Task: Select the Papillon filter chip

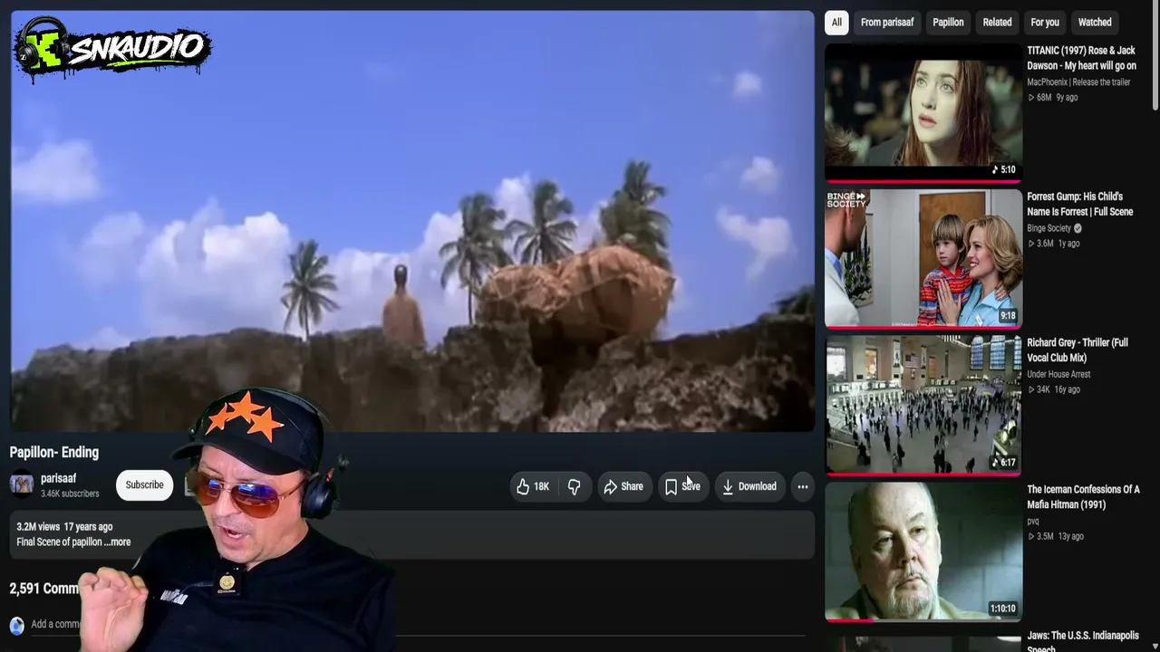Action: (x=948, y=22)
